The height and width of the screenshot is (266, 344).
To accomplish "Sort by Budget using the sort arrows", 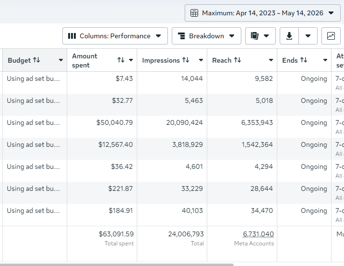I will coord(36,60).
